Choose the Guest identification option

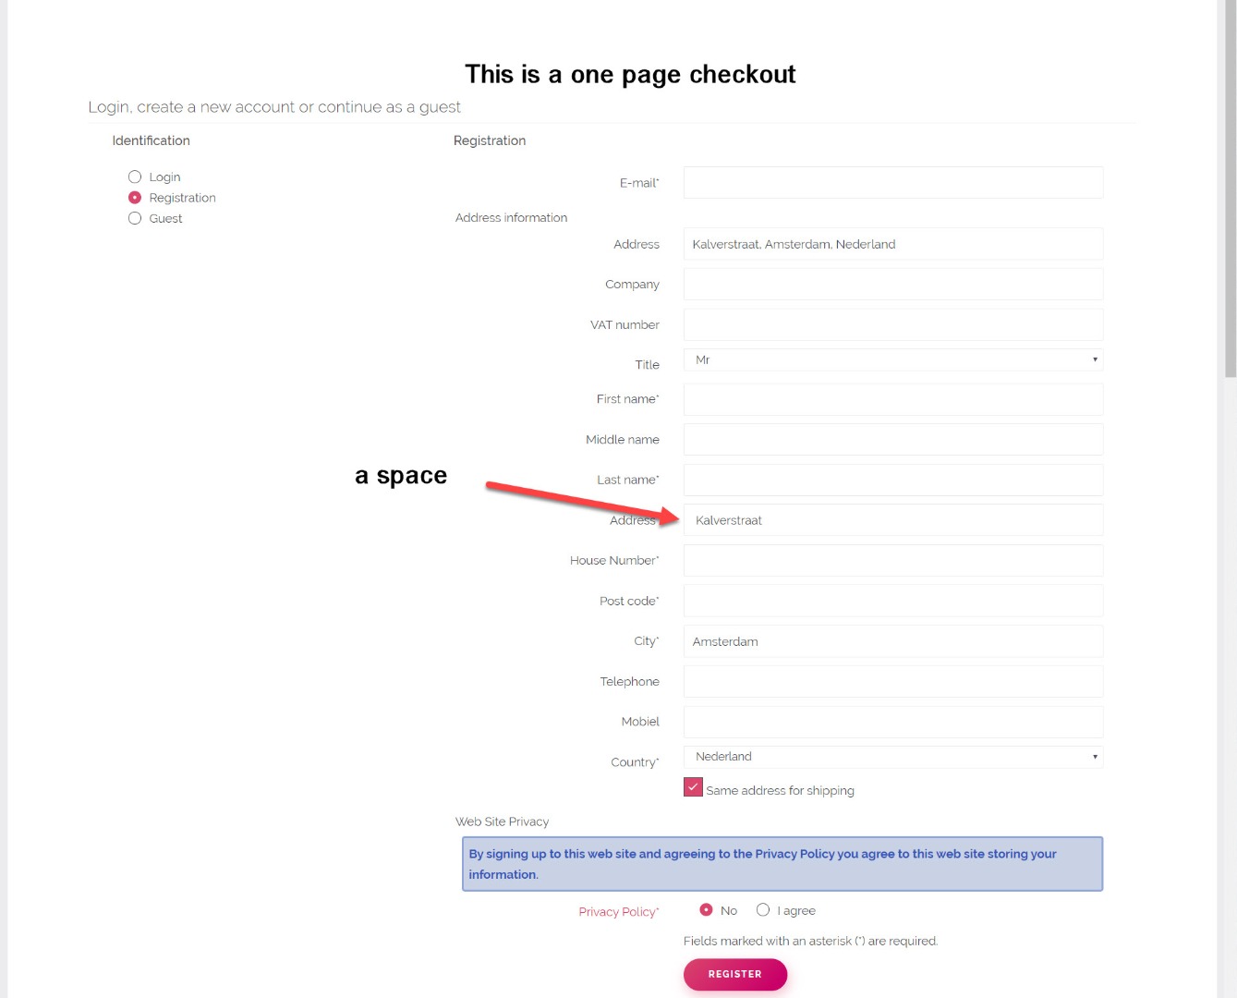(135, 218)
